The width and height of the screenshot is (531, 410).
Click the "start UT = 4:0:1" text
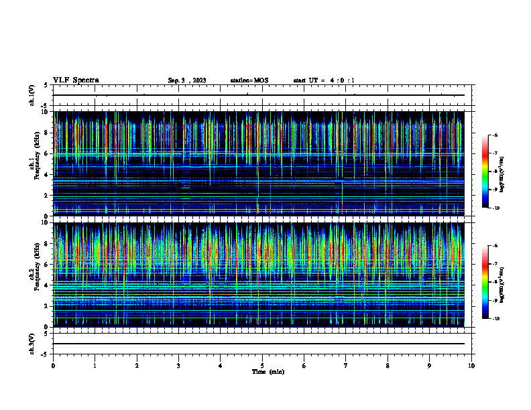tap(324, 80)
